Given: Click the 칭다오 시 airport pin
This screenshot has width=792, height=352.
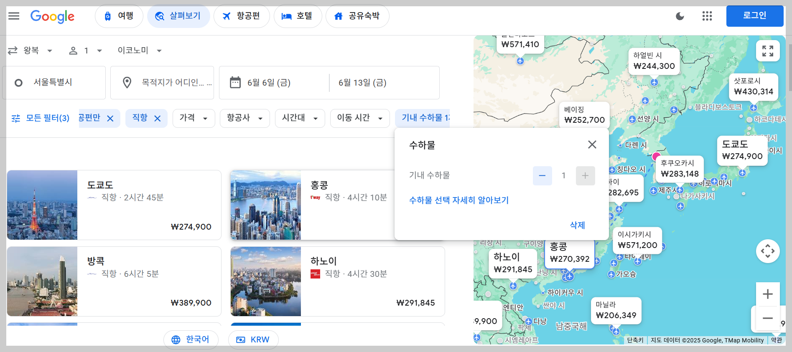Looking at the screenshot, I should coord(612,170).
